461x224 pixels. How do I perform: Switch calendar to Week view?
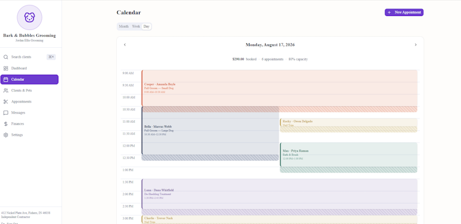click(136, 26)
